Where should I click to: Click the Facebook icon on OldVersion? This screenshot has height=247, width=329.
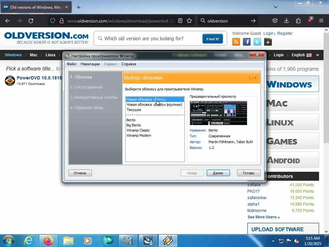[x=247, y=42]
